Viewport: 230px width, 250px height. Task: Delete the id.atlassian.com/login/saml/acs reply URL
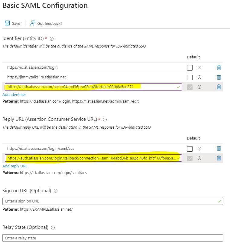(219, 148)
